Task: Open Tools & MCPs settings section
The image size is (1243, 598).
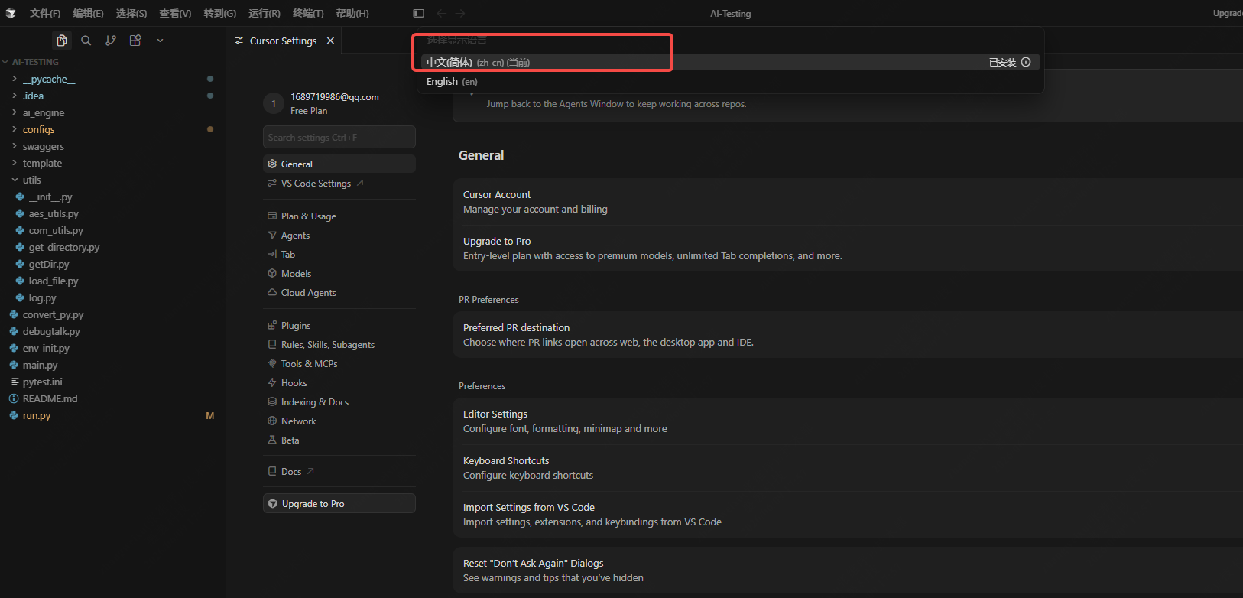Action: [x=339, y=364]
